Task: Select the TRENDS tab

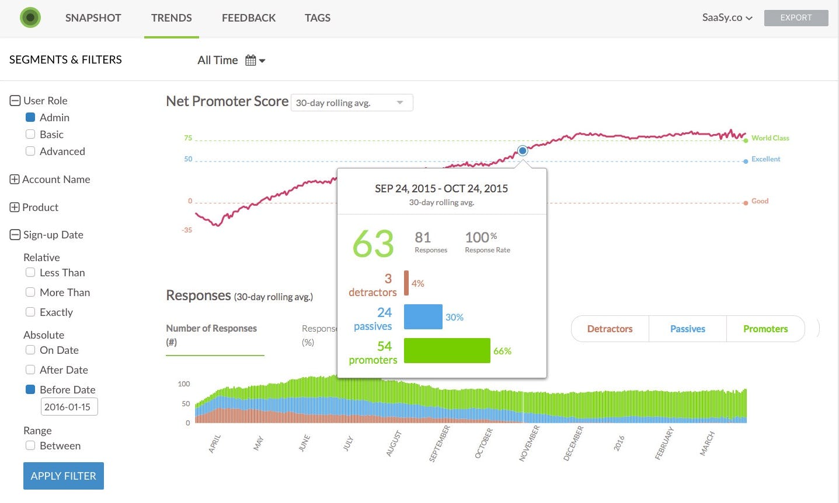Action: [x=172, y=17]
